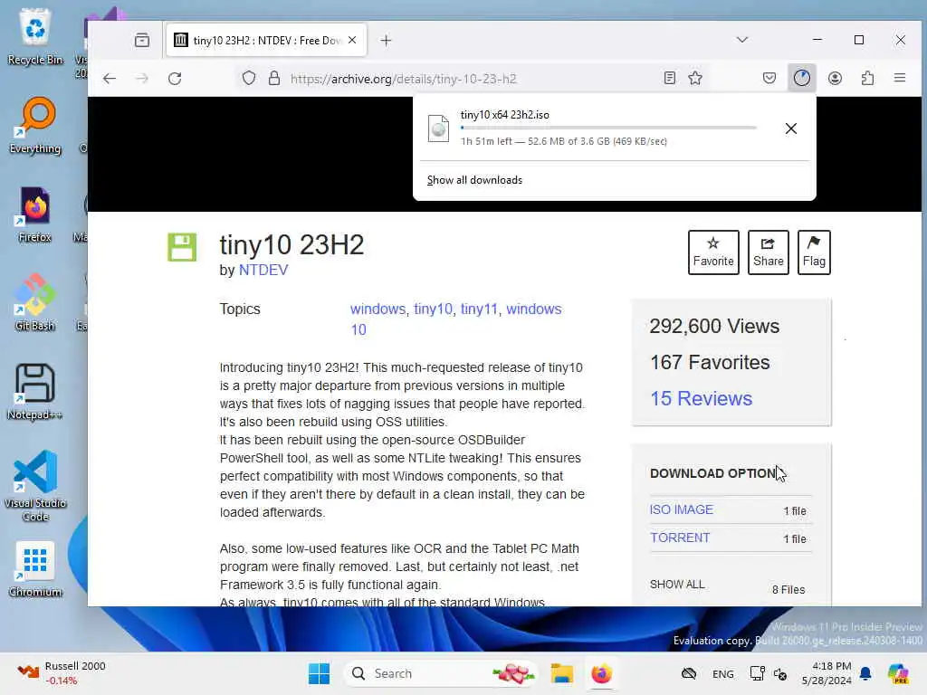Jump to the 15 Reviews section
The width and height of the screenshot is (927, 695).
[x=702, y=398]
